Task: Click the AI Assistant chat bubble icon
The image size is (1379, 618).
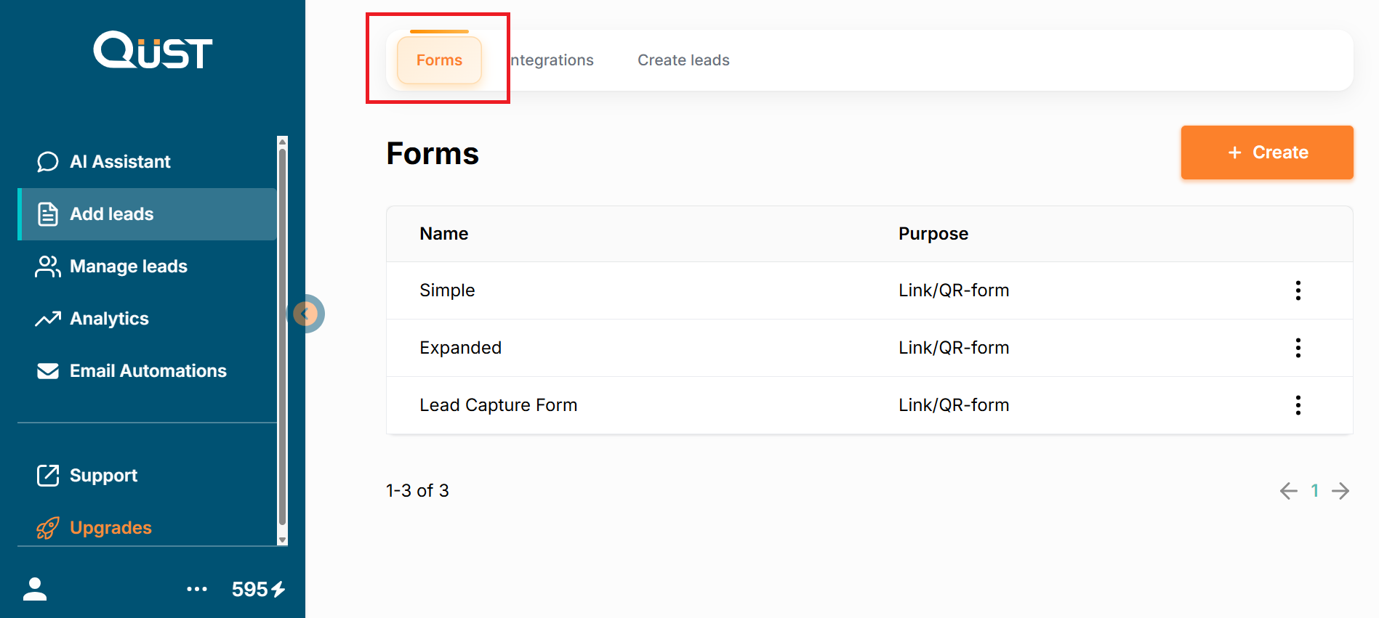Action: point(48,161)
